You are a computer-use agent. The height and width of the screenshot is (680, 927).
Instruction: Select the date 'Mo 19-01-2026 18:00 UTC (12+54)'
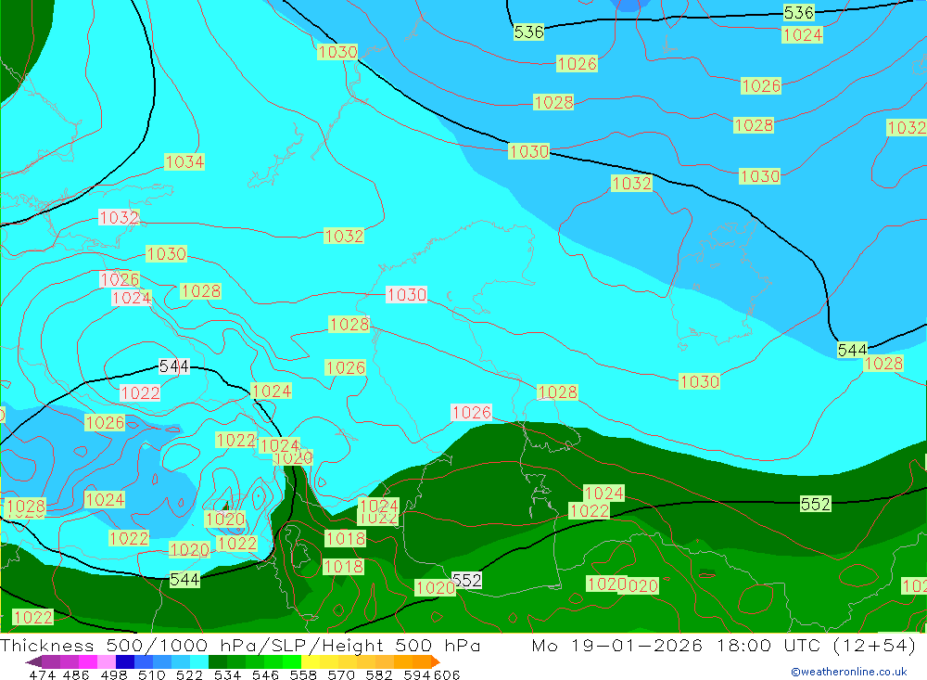coord(724,645)
